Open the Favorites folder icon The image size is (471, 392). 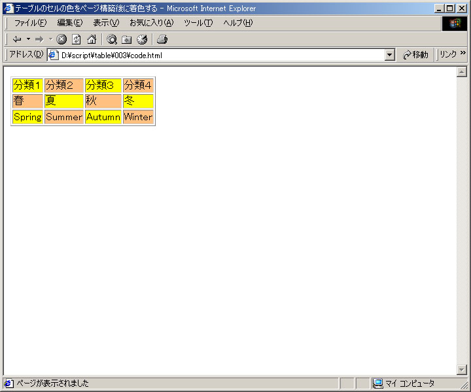(127, 39)
